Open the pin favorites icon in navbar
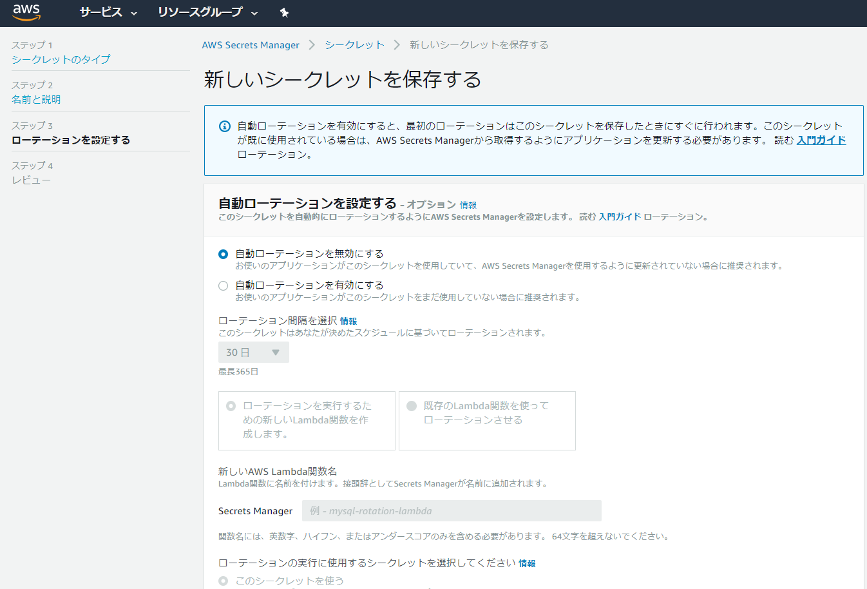Screen dimensions: 867x589 click(x=284, y=12)
